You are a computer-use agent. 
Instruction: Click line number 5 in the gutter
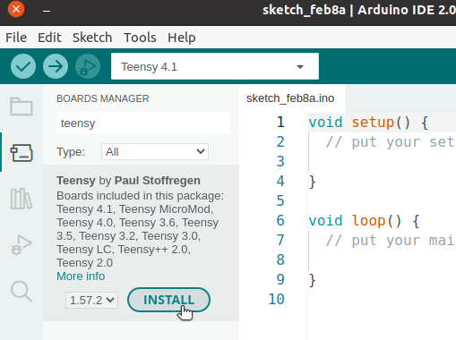click(x=280, y=200)
